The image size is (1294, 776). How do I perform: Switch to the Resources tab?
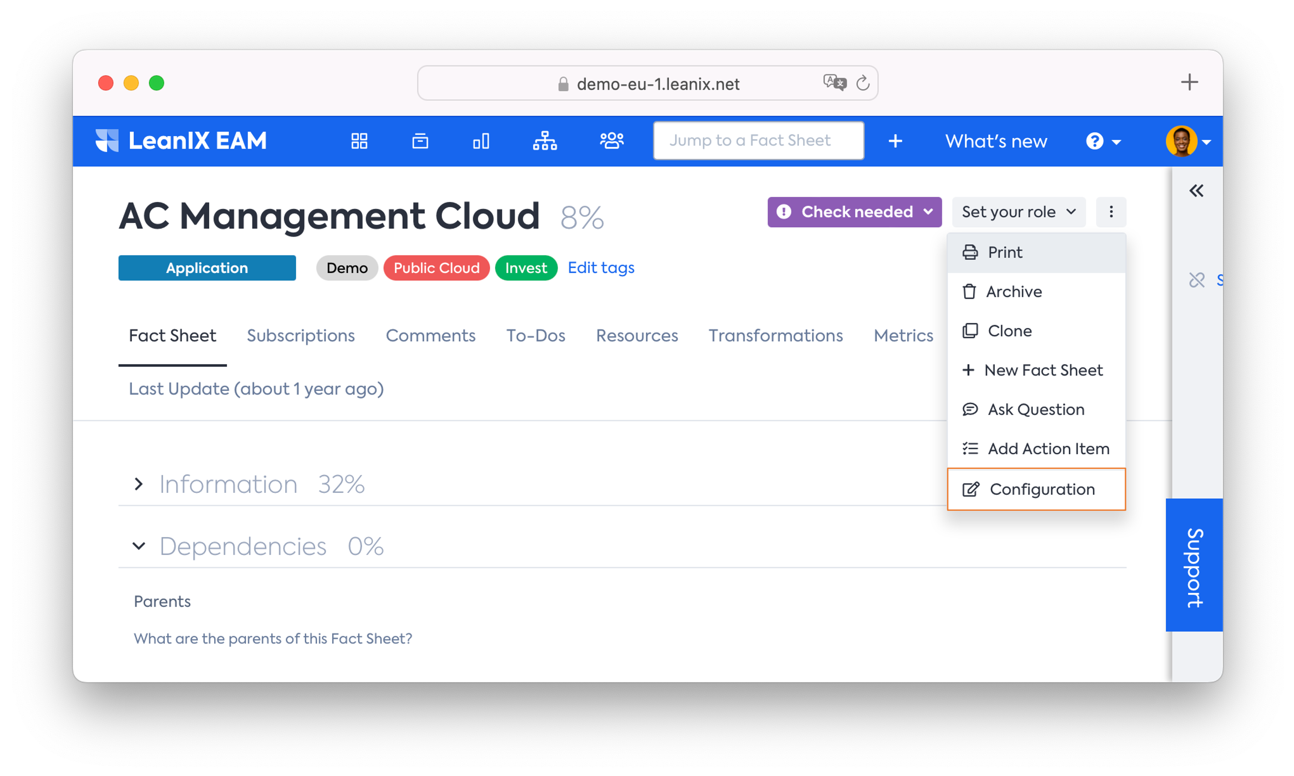637,336
